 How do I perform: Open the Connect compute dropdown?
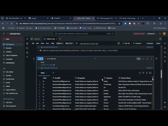[138, 43]
